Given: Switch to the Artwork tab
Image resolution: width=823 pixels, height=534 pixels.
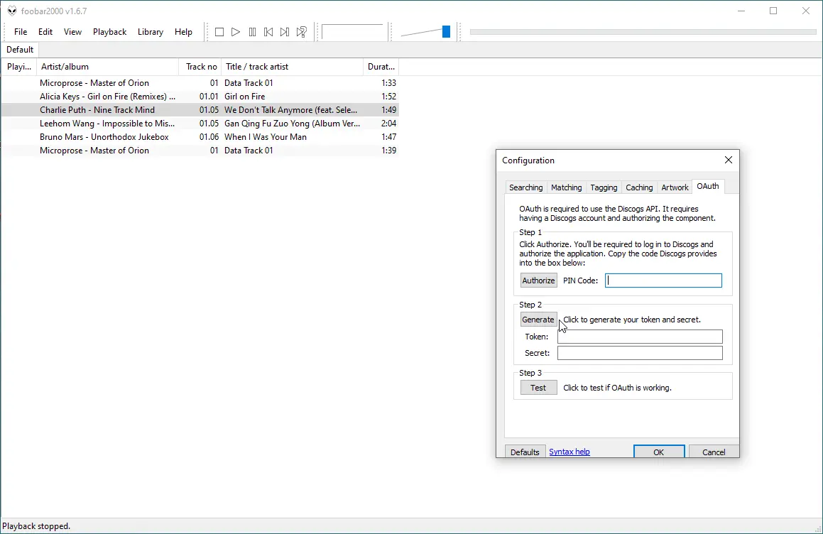Looking at the screenshot, I should 675,187.
